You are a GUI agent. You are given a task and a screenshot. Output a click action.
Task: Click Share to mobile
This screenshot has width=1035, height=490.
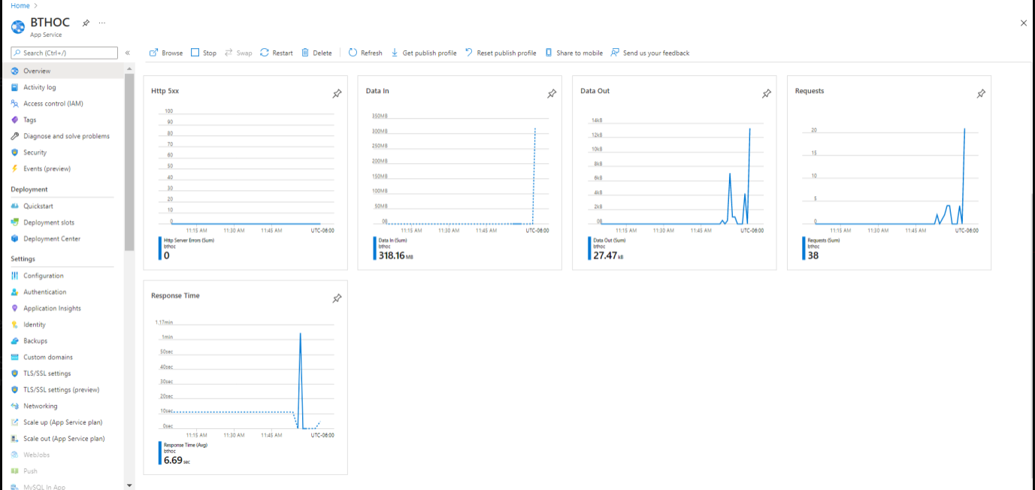573,53
